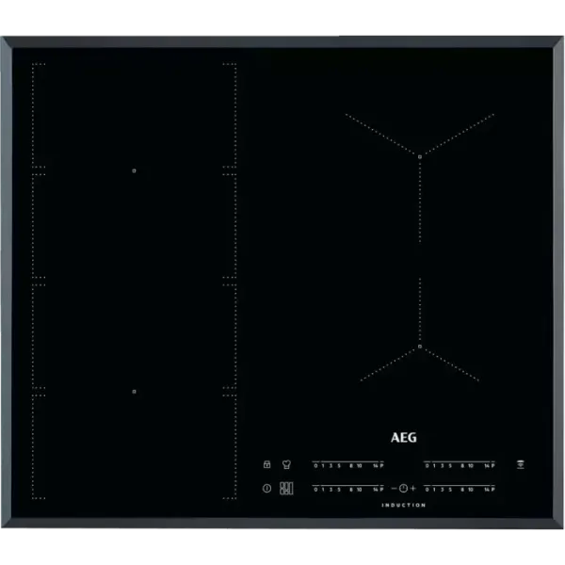
Task: Set the top-right slider to level 0
Action: (x=427, y=465)
